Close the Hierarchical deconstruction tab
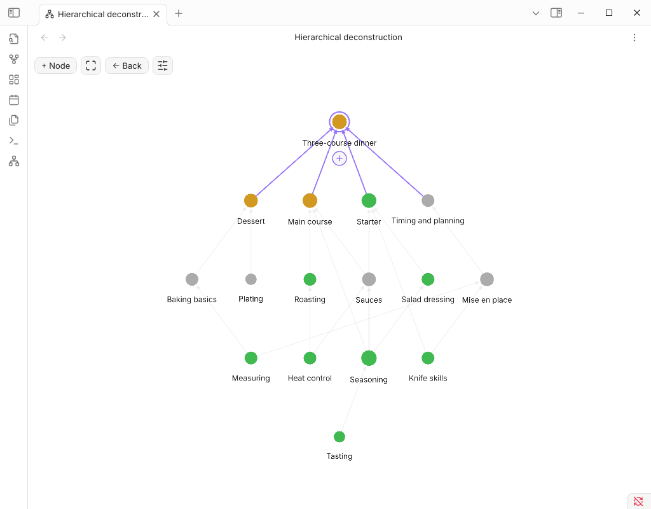The image size is (651, 509). click(x=156, y=14)
